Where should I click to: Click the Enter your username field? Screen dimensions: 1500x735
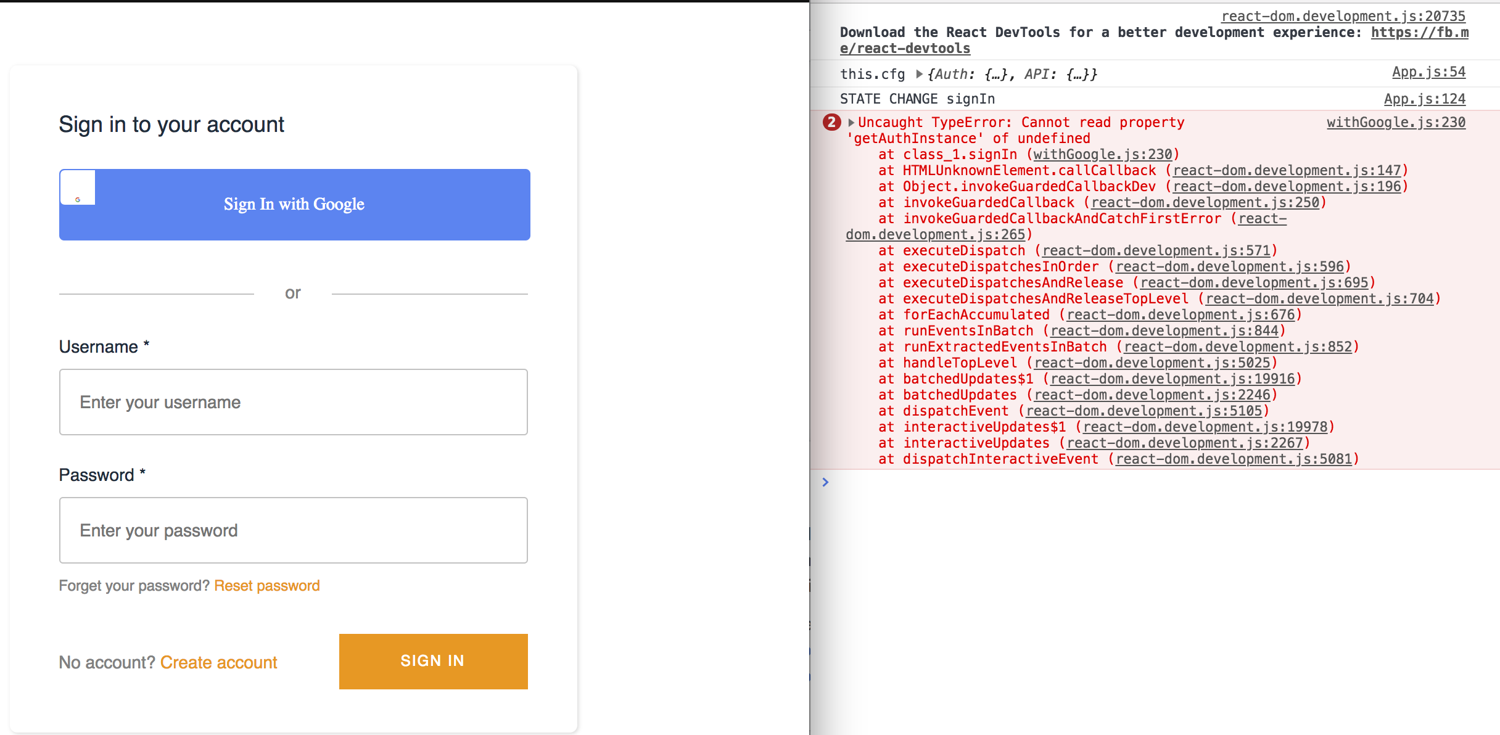293,402
